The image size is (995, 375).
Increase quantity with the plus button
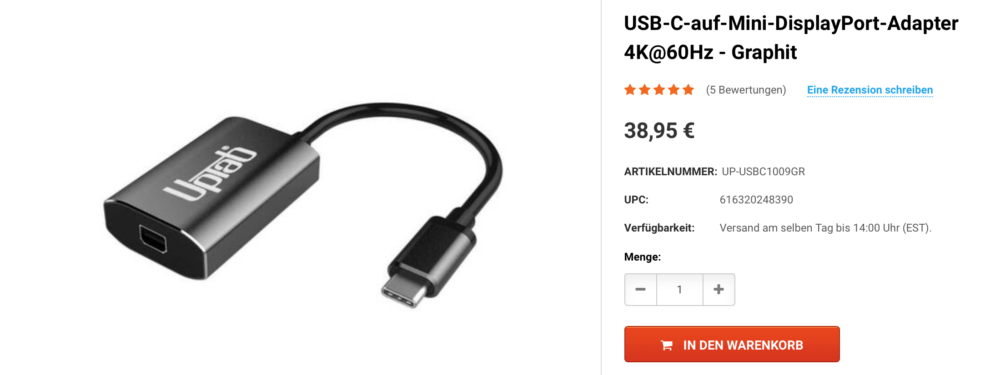pos(719,290)
